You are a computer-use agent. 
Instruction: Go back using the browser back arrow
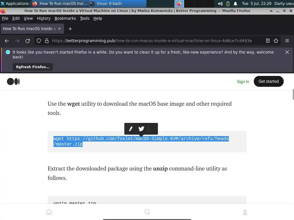click(x=7, y=41)
